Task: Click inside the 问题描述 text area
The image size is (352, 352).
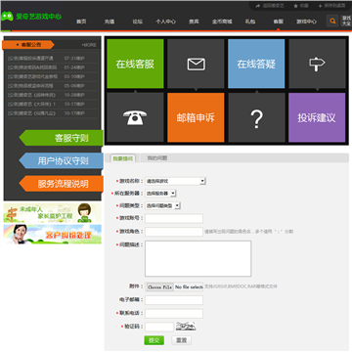Action: click(x=198, y=258)
